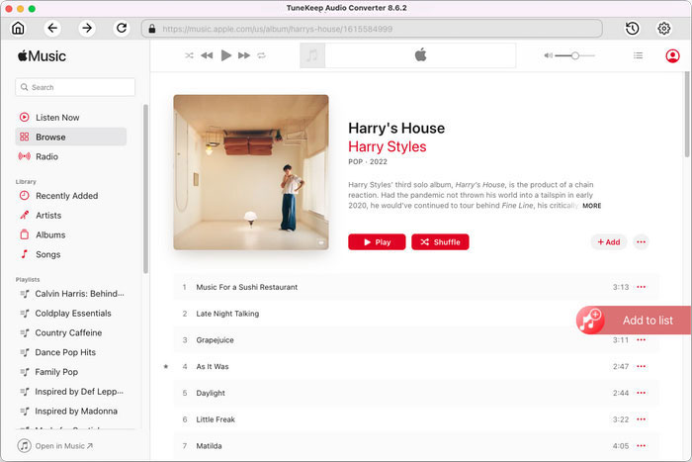Focus the Search field in sidebar
The width and height of the screenshot is (692, 462).
[x=75, y=87]
